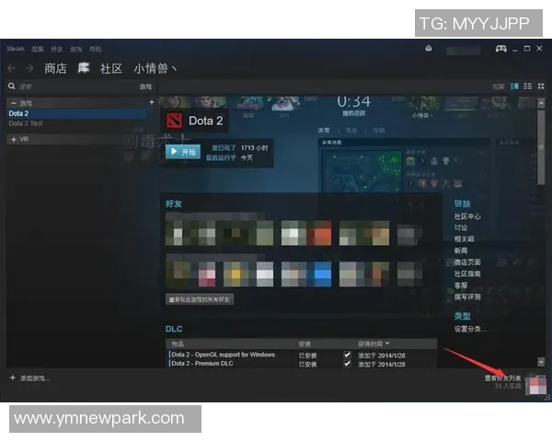
Task: Open the 撰写评测 link
Action: point(467,297)
